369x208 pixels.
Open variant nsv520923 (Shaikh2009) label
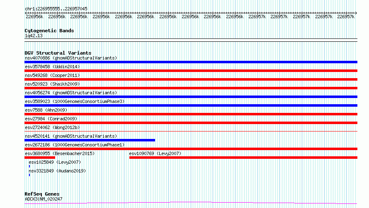point(52,84)
